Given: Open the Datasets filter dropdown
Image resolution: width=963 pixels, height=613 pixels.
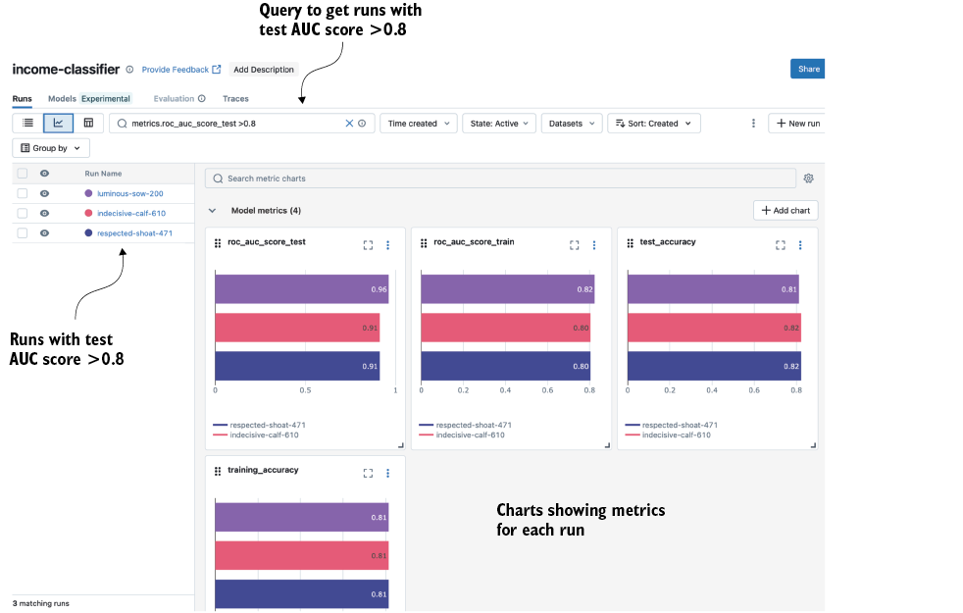Looking at the screenshot, I should click(x=572, y=124).
